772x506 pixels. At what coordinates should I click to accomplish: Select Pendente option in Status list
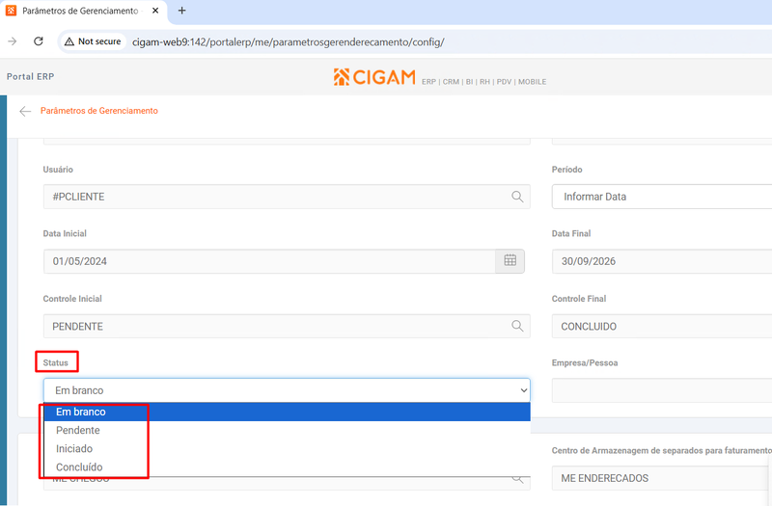click(287, 430)
